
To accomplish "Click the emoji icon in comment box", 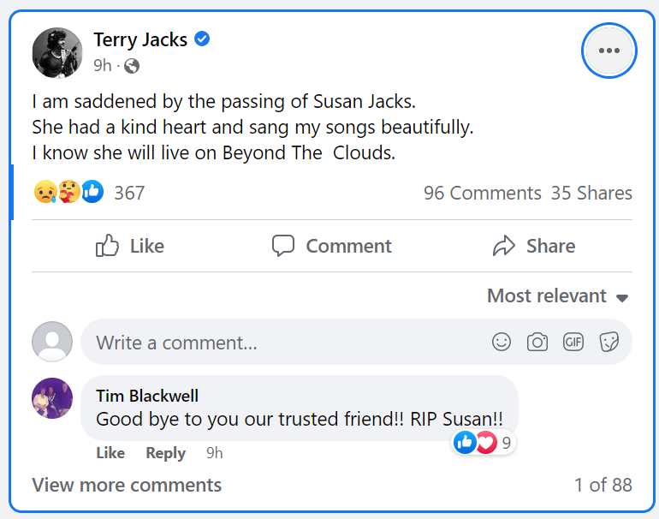I will point(502,342).
